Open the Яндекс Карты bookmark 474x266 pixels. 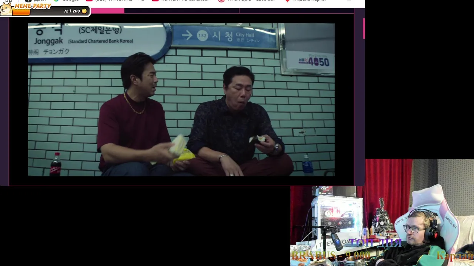(x=306, y=1)
